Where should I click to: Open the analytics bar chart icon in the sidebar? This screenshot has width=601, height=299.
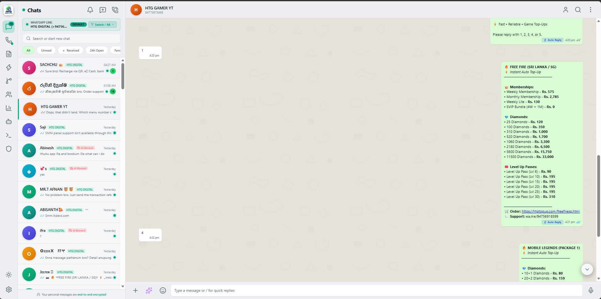[9, 108]
